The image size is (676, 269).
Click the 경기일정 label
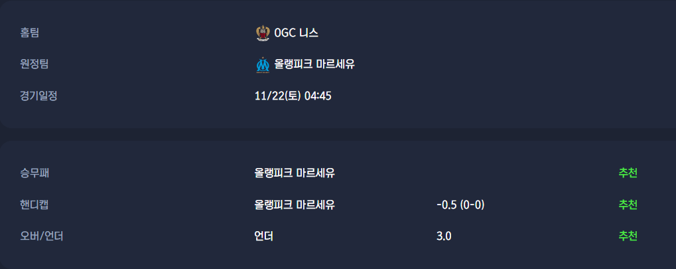(39, 96)
